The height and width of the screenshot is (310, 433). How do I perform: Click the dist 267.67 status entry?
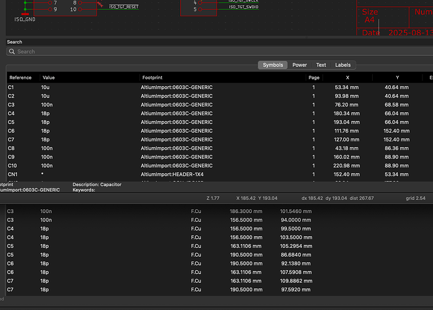click(361, 198)
